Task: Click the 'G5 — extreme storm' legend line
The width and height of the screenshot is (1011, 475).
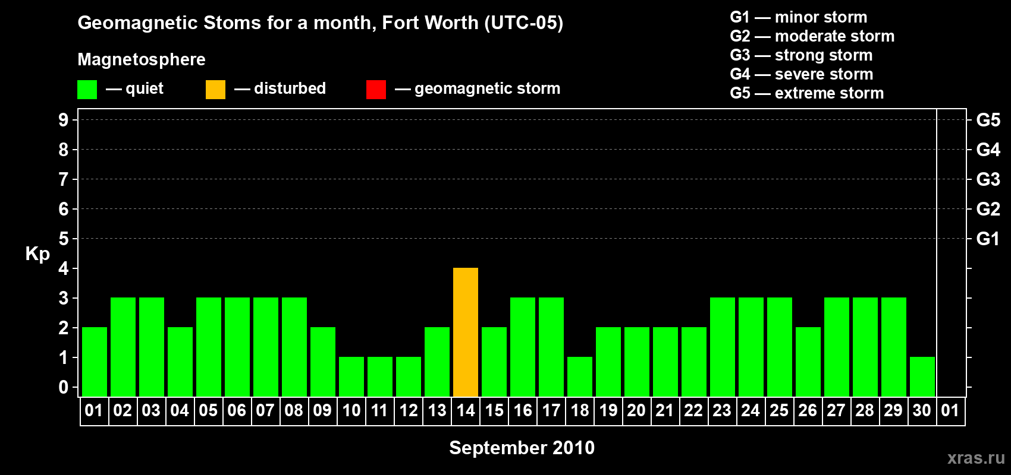Action: (x=807, y=93)
